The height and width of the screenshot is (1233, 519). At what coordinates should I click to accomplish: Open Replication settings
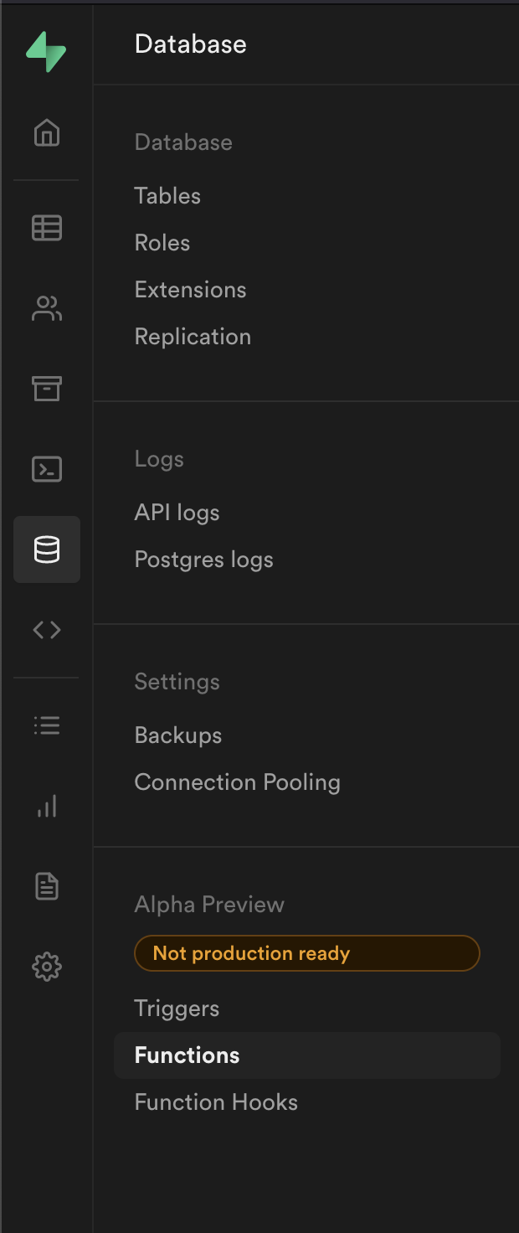193,337
